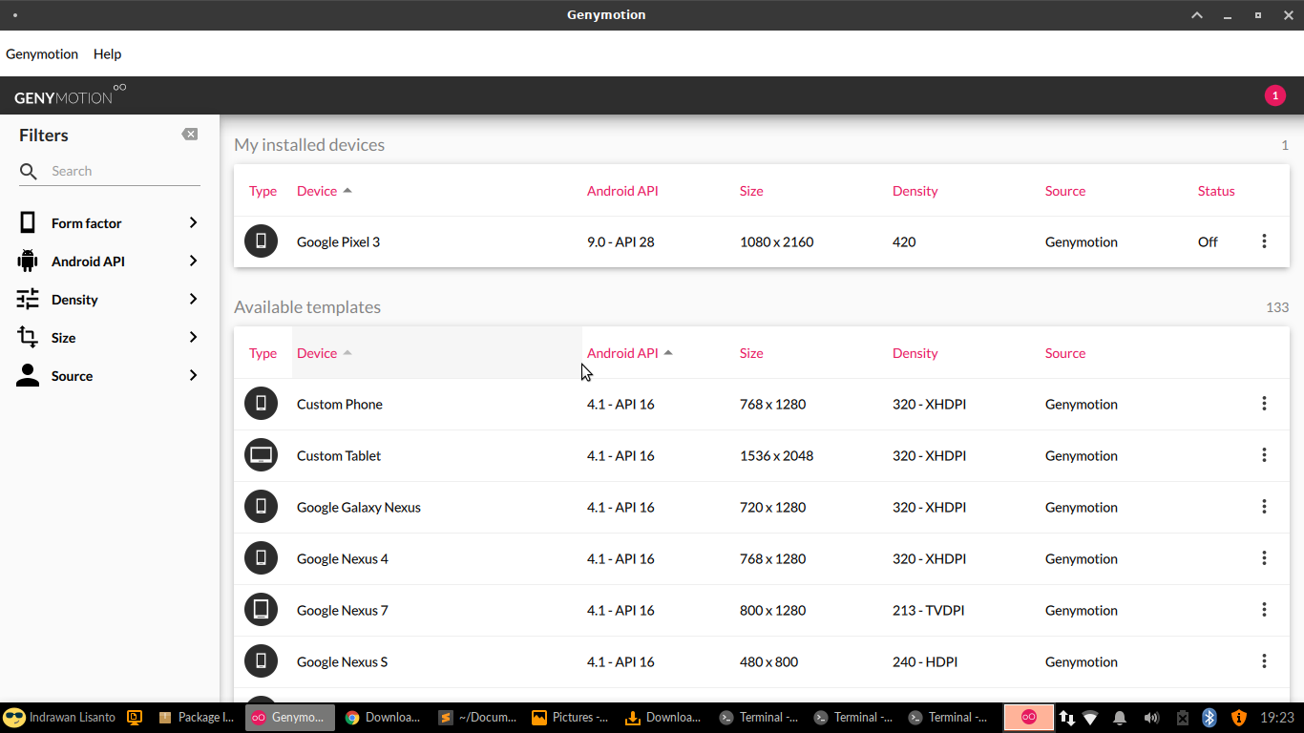This screenshot has width=1304, height=733.
Task: Click the Google Pixel 3 phone icon
Action: (x=261, y=241)
